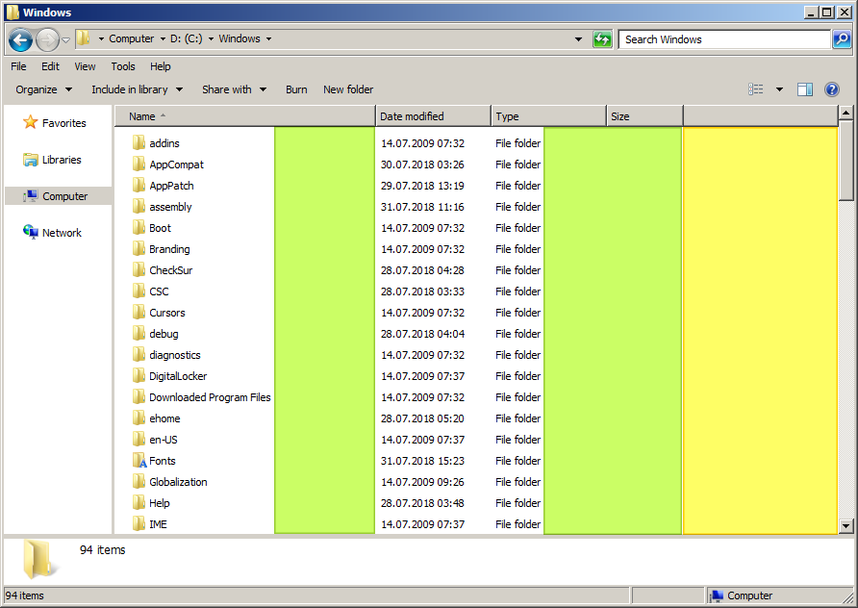This screenshot has height=608, width=858.
Task: Open the File menu
Action: coord(18,66)
